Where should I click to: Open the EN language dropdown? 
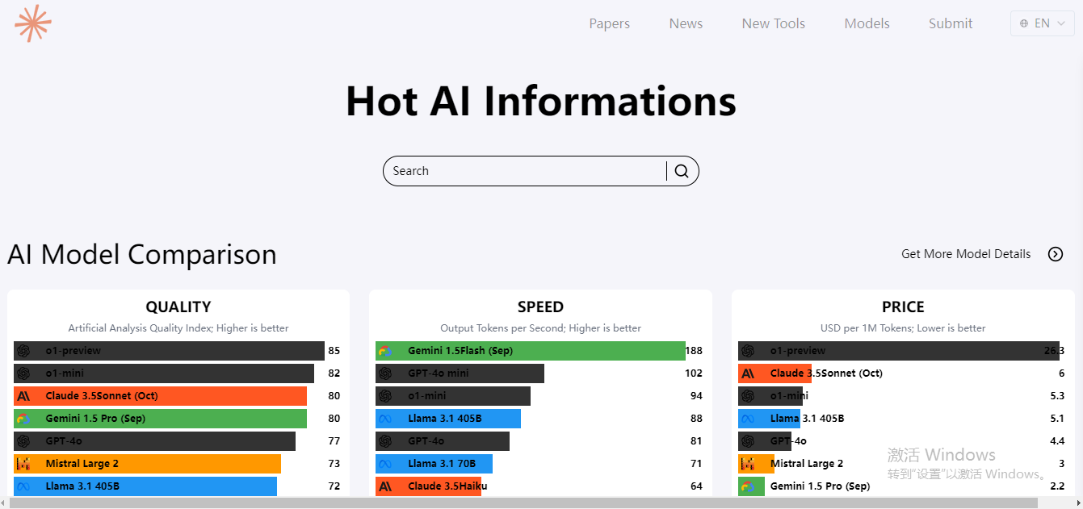tap(1043, 23)
